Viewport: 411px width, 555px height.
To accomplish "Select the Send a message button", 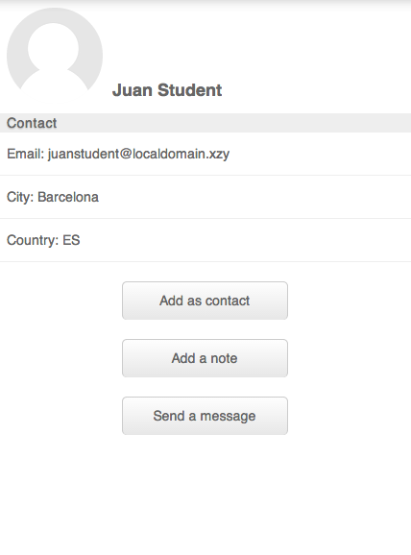I will tap(205, 416).
